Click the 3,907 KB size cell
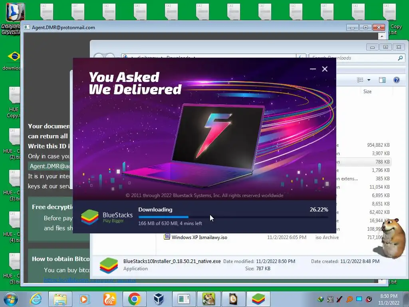The image size is (409, 307). pyautogui.click(x=381, y=153)
